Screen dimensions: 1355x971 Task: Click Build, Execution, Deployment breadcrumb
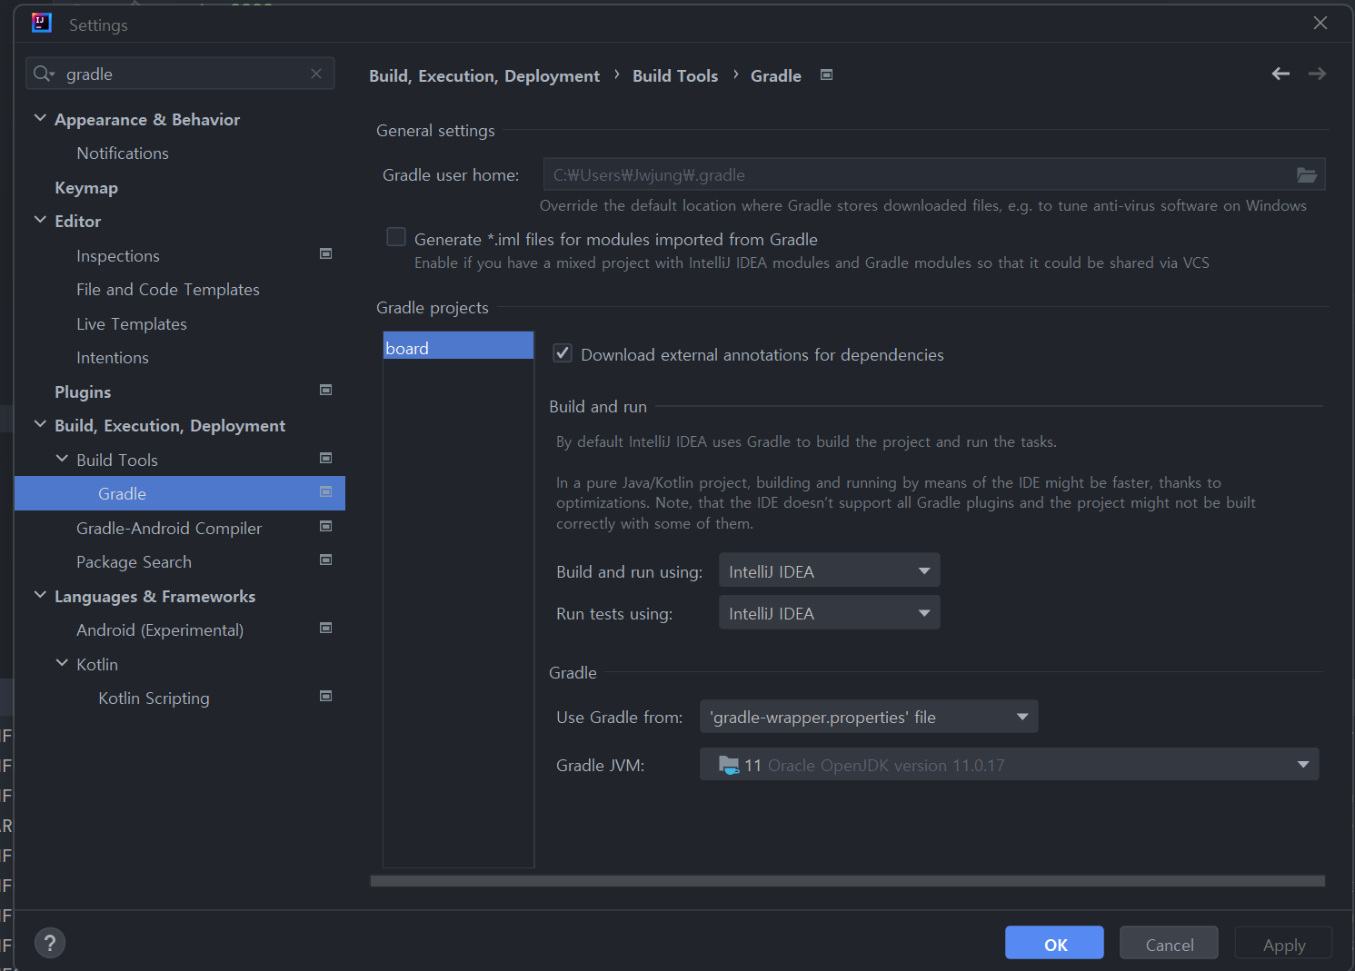click(x=484, y=75)
